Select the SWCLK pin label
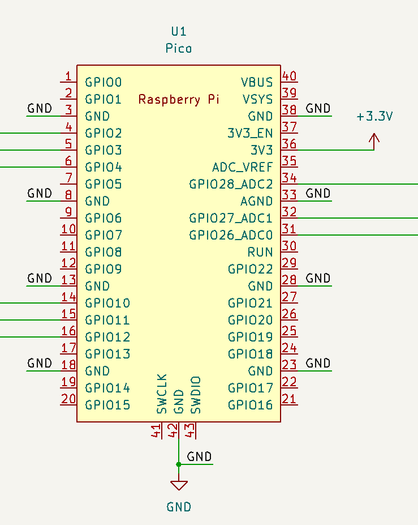Viewport: 418px width, 525px height. point(162,393)
